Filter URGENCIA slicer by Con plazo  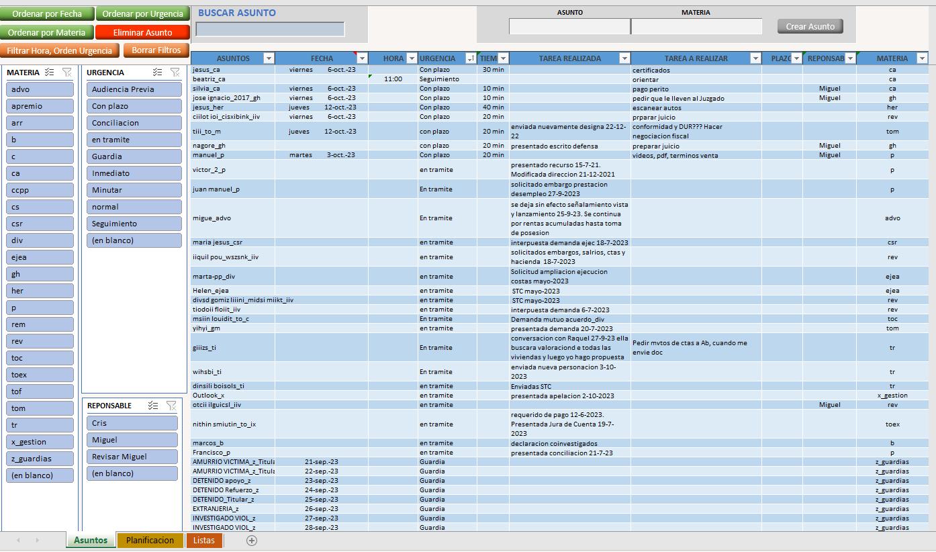(134, 106)
